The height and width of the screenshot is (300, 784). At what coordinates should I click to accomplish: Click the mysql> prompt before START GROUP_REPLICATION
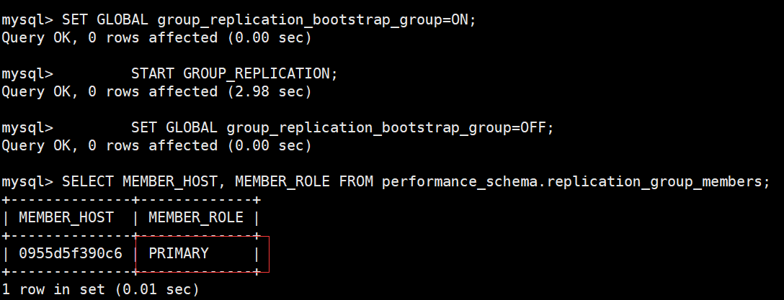[x=27, y=74]
